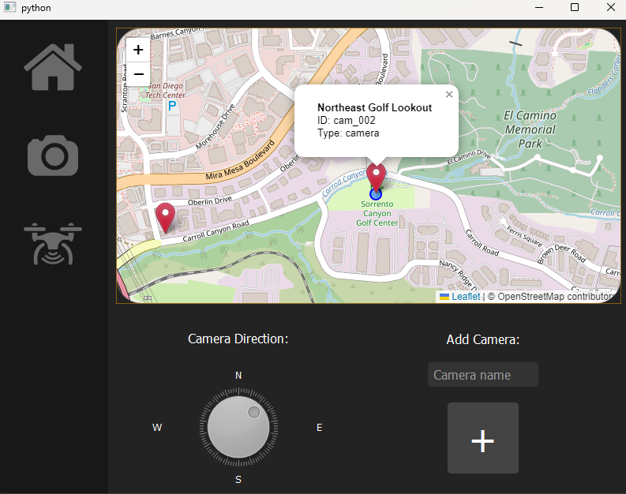Viewport: 626px width, 494px height.
Task: Select the Northeast Golf Lookout map marker
Action: (376, 176)
